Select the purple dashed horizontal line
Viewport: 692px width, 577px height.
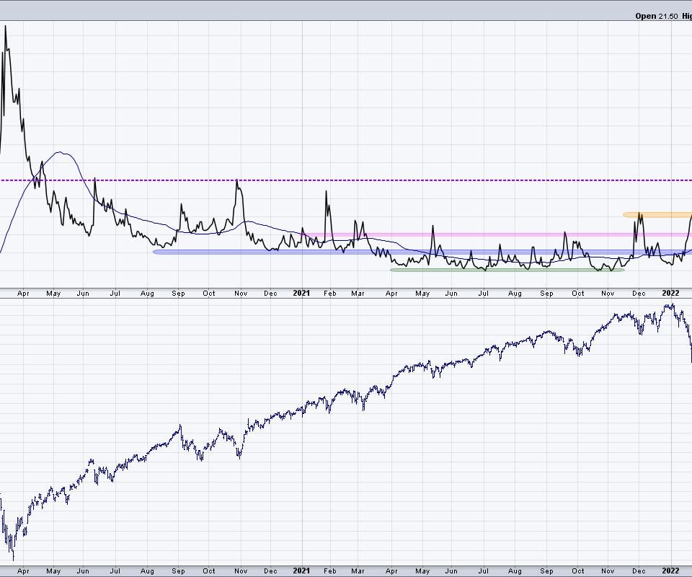click(432, 180)
